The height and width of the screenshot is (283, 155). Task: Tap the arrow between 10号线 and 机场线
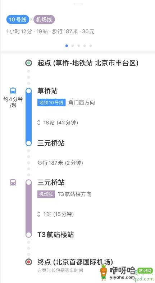[31, 19]
